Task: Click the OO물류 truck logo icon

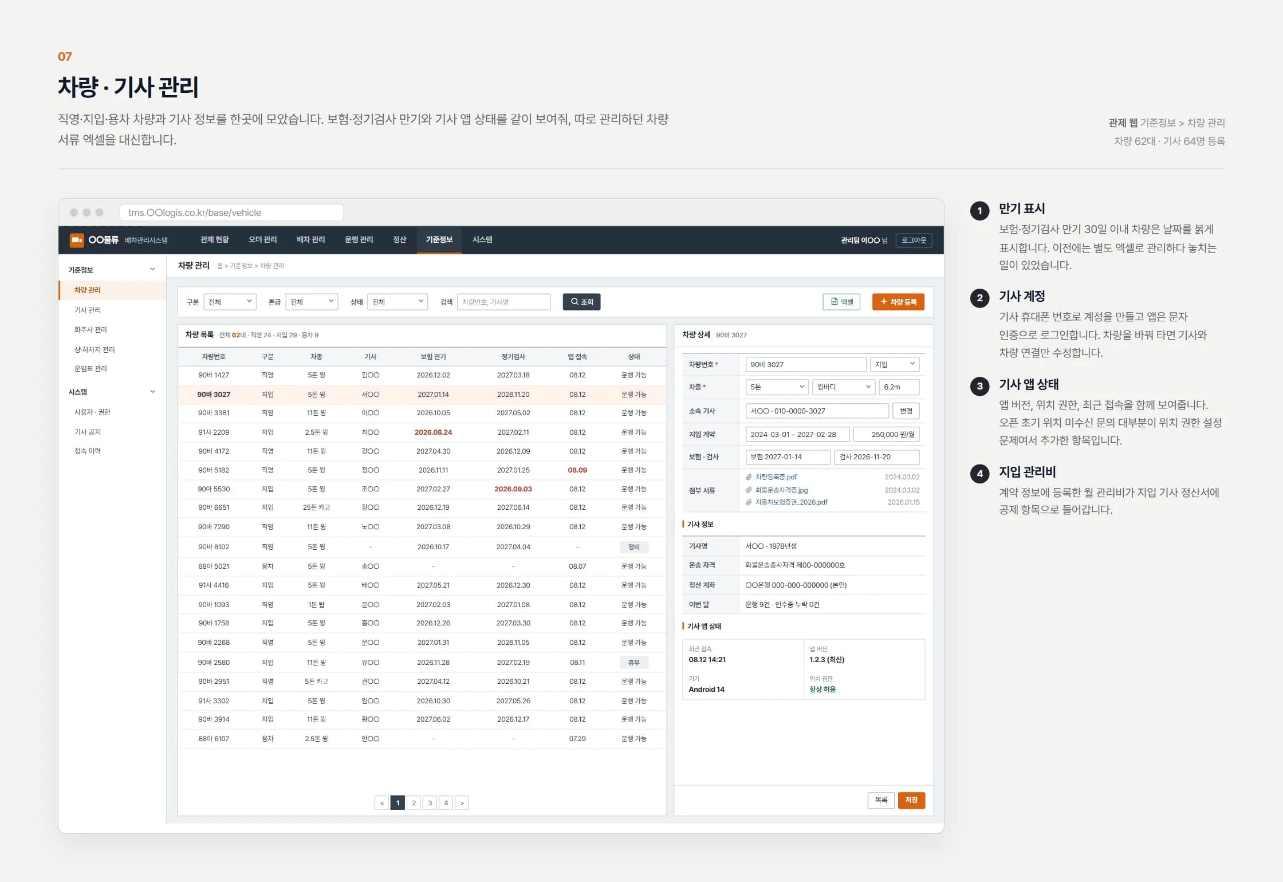Action: (x=77, y=240)
